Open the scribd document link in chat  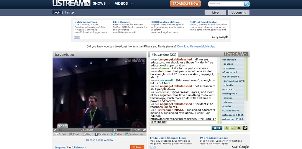point(183,120)
